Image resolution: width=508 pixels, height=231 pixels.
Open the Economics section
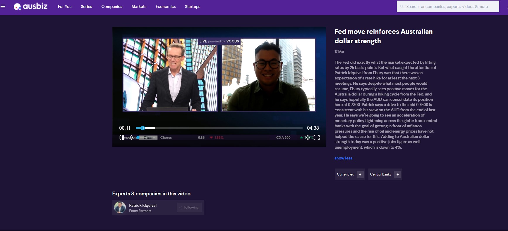(166, 6)
